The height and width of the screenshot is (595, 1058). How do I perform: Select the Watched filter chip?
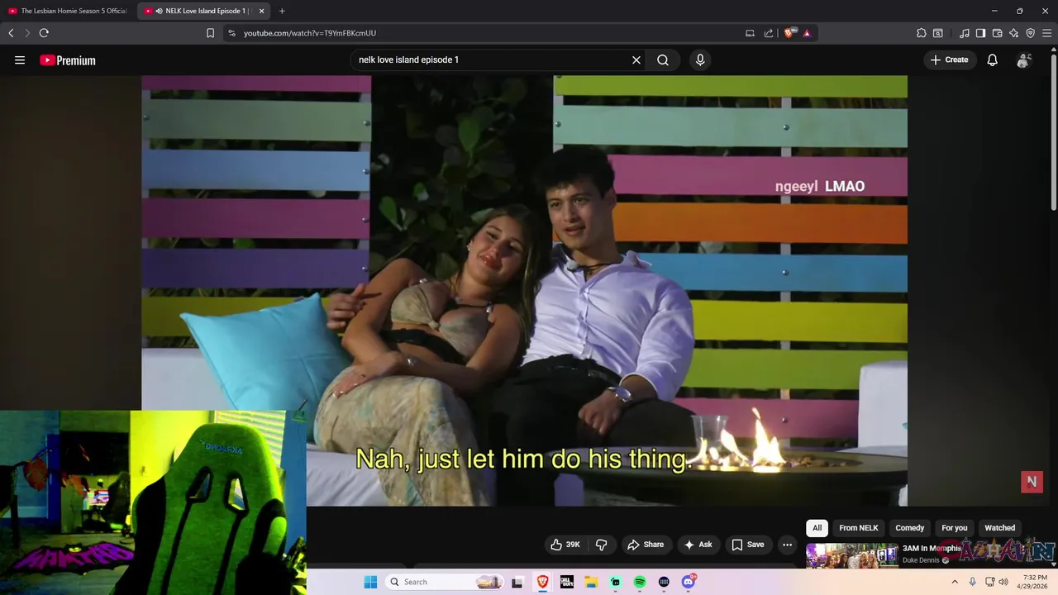tap(999, 528)
